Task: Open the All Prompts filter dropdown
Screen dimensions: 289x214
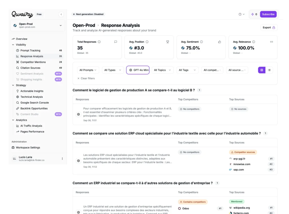Action: click(x=88, y=70)
